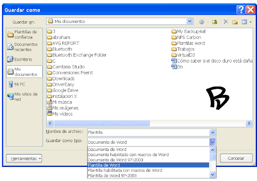Expand the Views menu arrow

coord(251,22)
